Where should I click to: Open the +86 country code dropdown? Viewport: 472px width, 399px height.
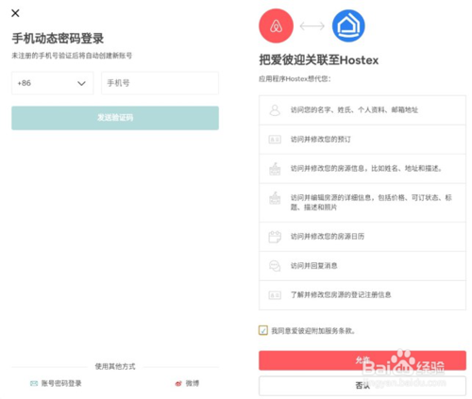click(53, 83)
